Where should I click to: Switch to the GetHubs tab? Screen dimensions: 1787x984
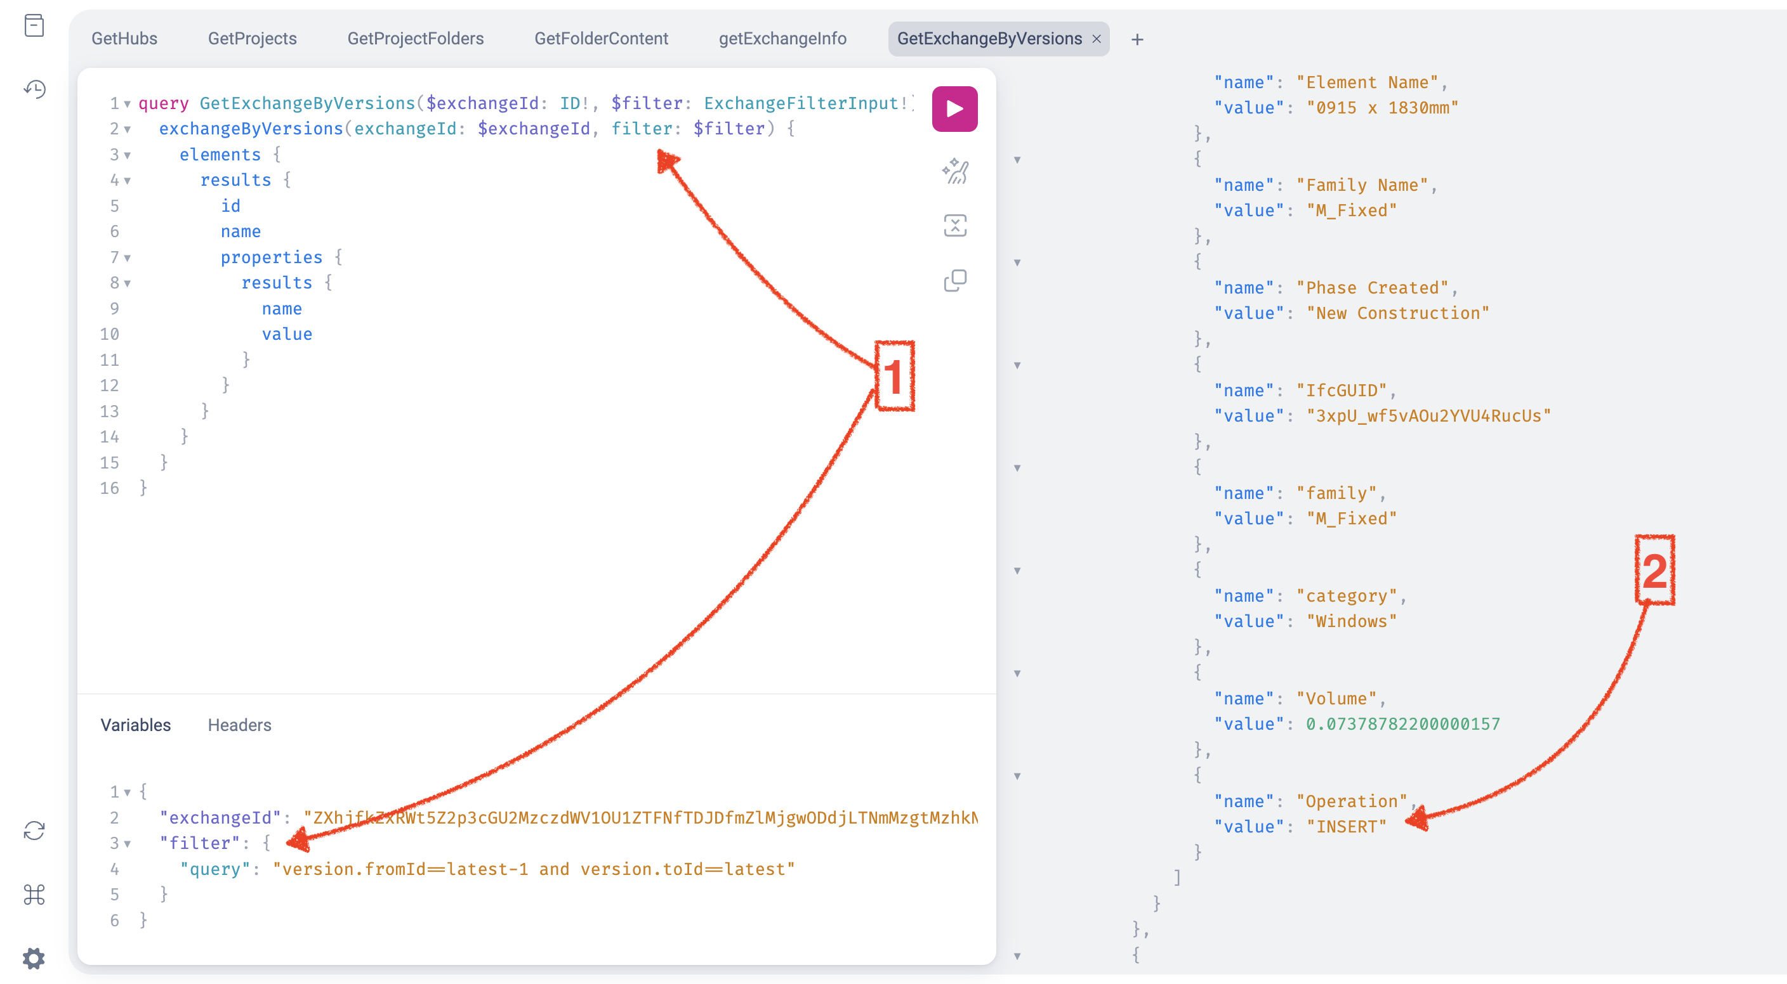(124, 39)
